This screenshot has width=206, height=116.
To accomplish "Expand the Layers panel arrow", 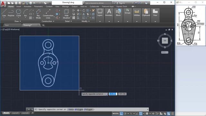I will (100, 22).
